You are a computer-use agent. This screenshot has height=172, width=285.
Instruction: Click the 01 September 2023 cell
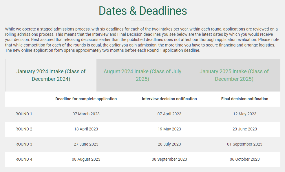click(245, 144)
